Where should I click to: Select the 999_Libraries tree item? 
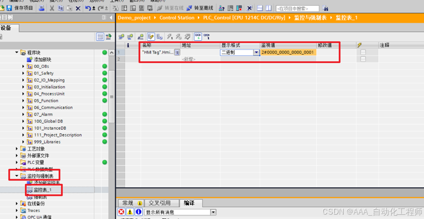pos(48,142)
